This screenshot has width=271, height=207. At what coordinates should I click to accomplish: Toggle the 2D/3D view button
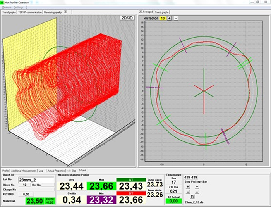pos(127,18)
